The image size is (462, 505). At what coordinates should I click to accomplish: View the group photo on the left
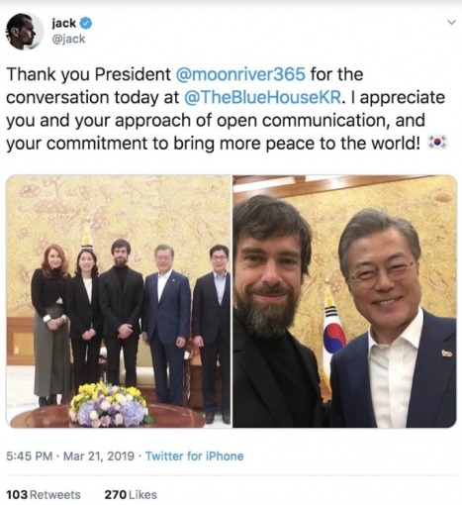tap(119, 301)
